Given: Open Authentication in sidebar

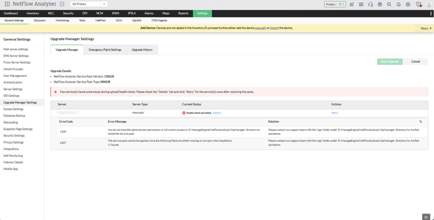Looking at the screenshot, I should (13, 82).
